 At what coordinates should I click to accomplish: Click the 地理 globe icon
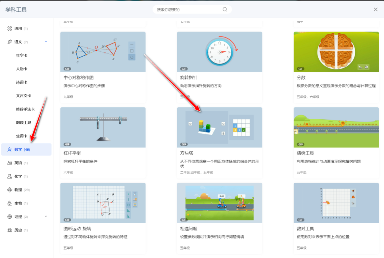tap(9, 216)
